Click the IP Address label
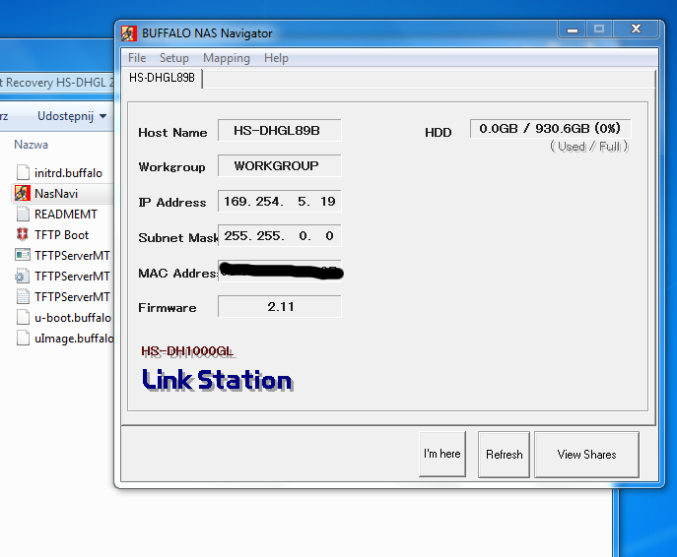 pyautogui.click(x=171, y=202)
